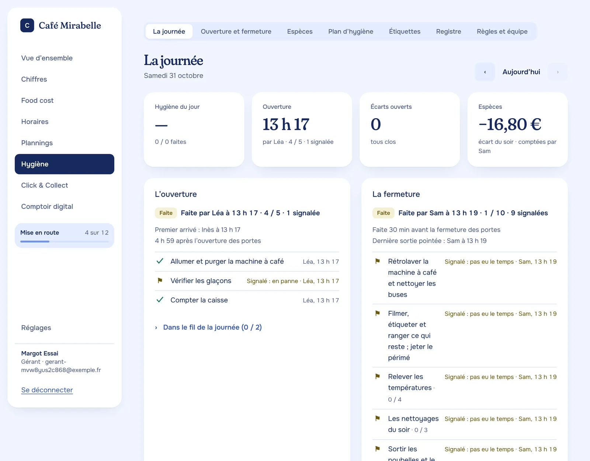Go to previous day with left chevron
This screenshot has width=590, height=461.
[485, 72]
